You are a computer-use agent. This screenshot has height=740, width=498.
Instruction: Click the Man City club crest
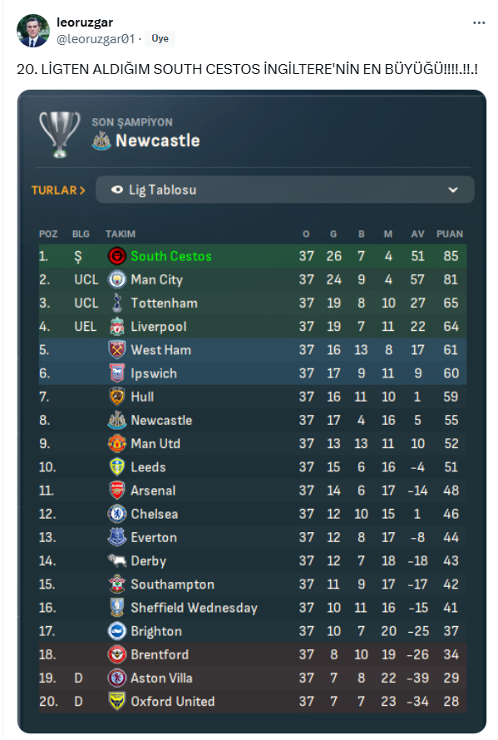pyautogui.click(x=116, y=279)
